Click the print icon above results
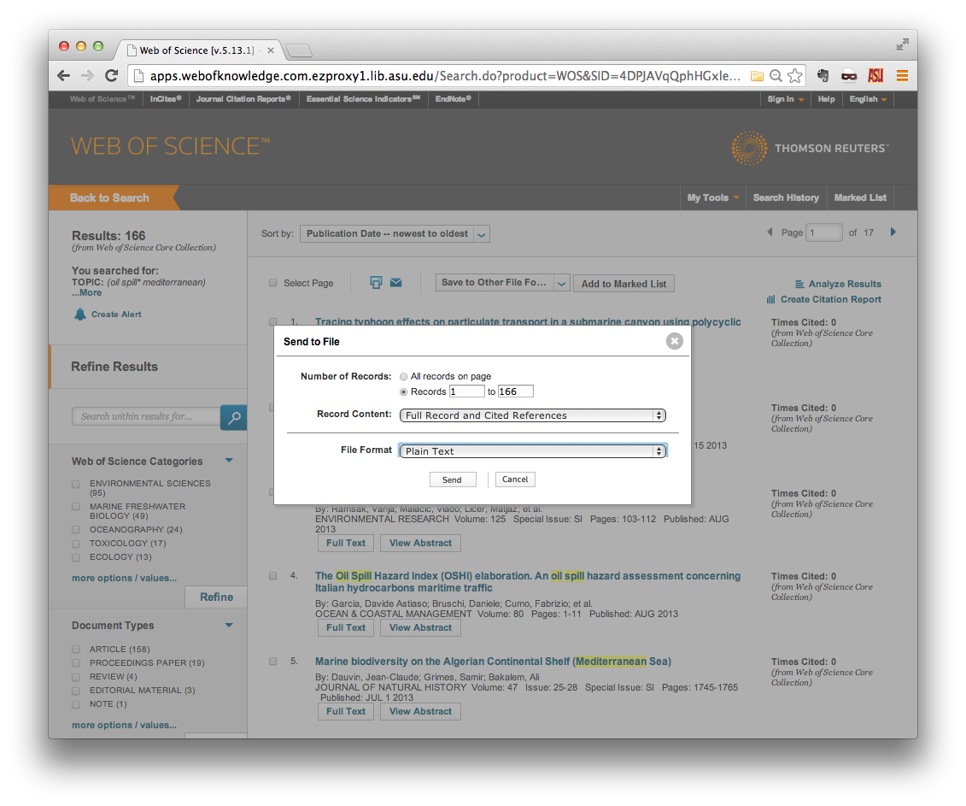966x806 pixels. [x=376, y=282]
